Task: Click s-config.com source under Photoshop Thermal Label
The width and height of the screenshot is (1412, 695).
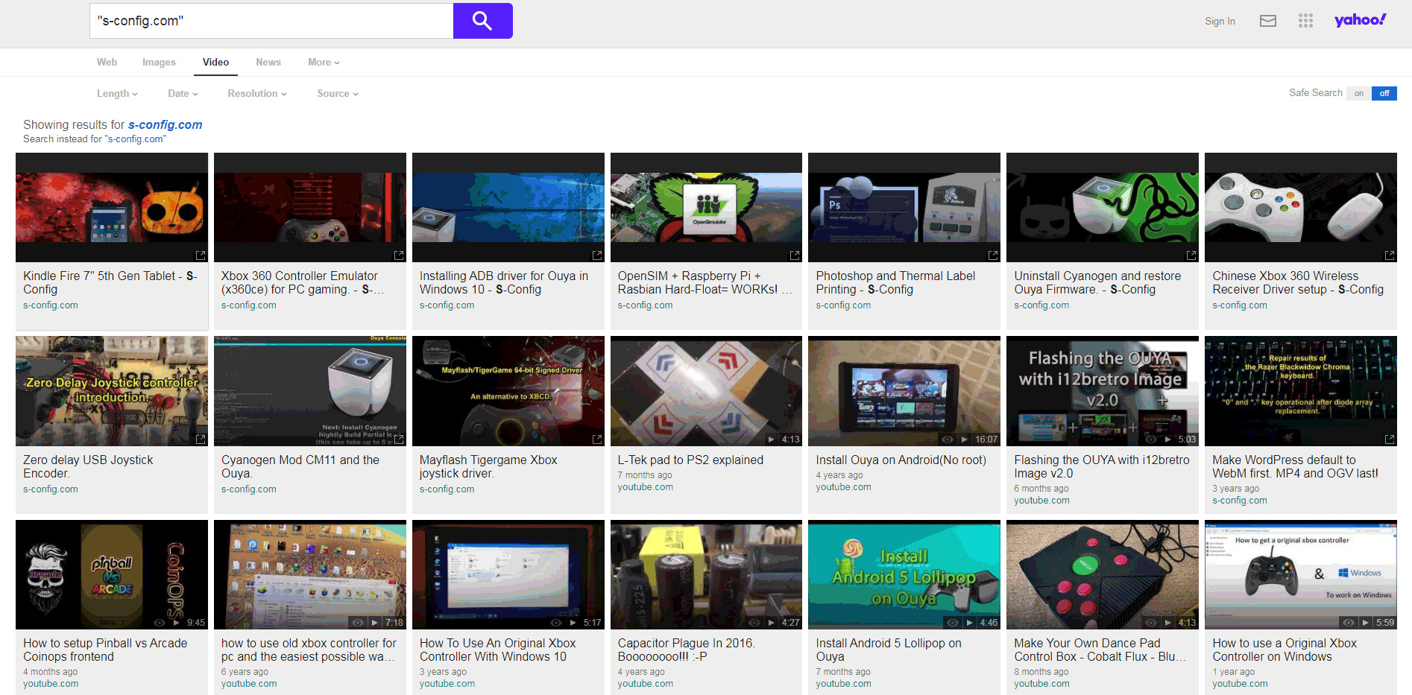Action: 843,305
